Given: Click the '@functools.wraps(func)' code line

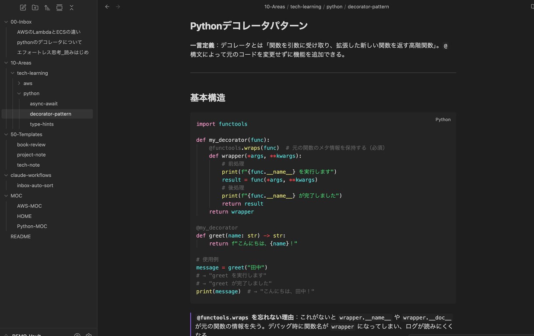Looking at the screenshot, I should tap(244, 148).
